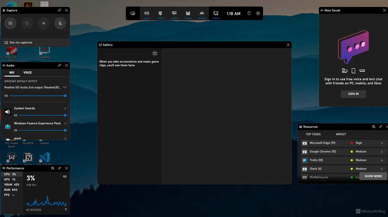Click the SIGN IN button in Xbox Social
The height and width of the screenshot is (217, 388).
353,94
